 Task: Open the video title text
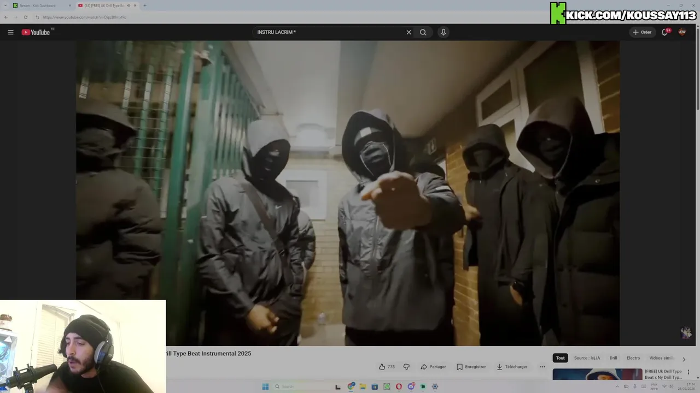click(208, 354)
